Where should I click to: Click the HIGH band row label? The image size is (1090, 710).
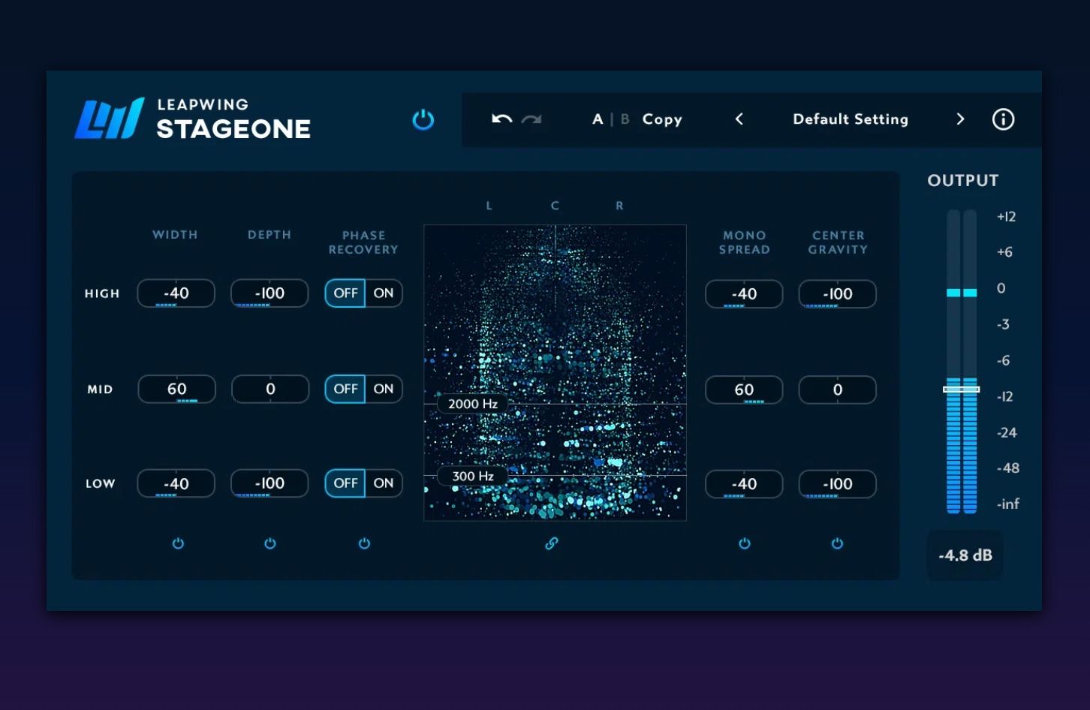102,293
